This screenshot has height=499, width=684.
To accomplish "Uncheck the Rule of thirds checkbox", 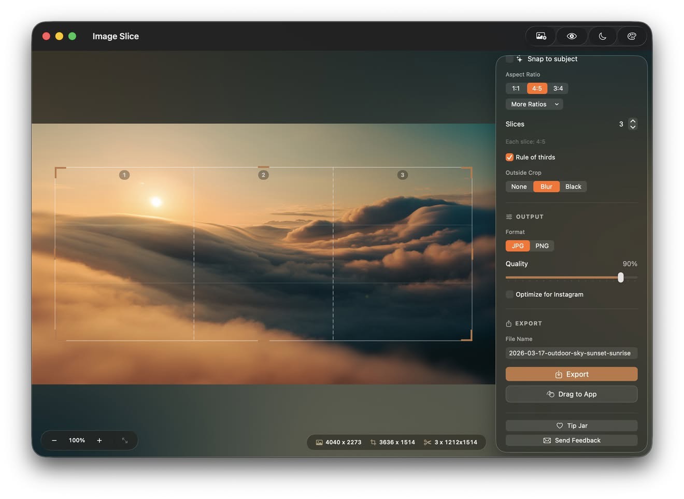I will click(509, 157).
